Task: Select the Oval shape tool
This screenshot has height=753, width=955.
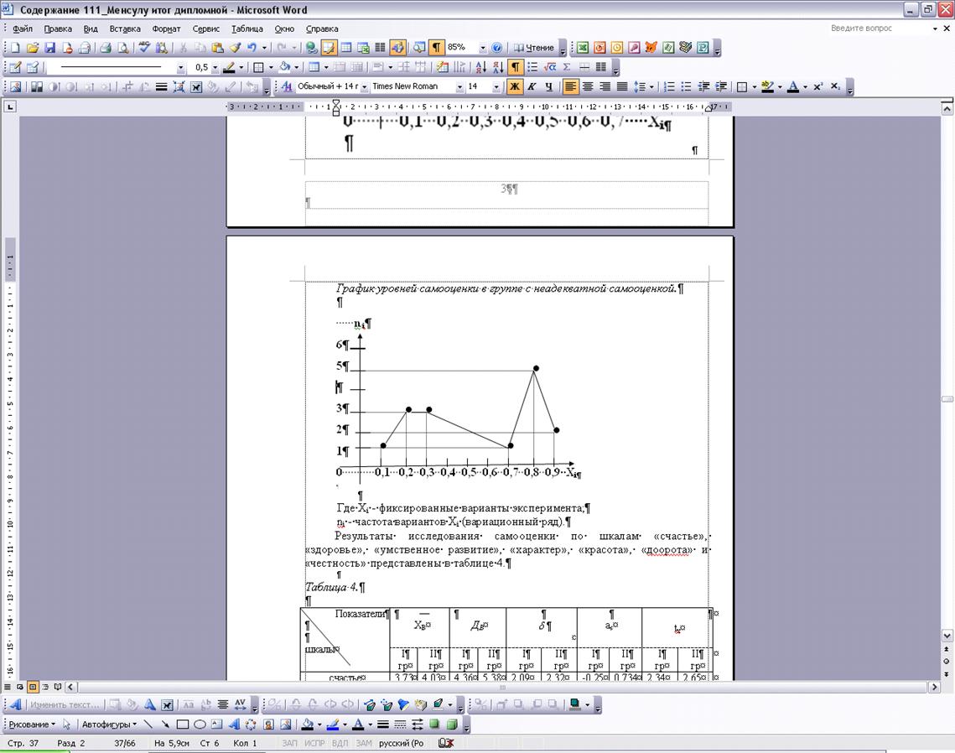Action: tap(200, 724)
